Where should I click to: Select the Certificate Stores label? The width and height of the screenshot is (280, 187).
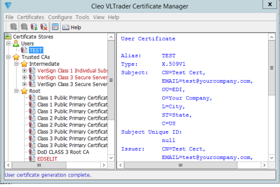(x=33, y=37)
